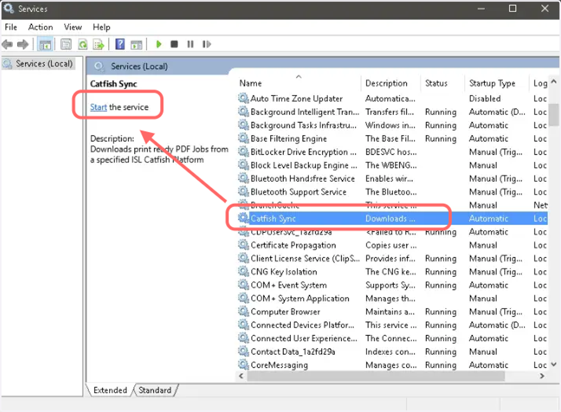This screenshot has height=412, width=561.
Task: Click the Restart Service toolbar icon
Action: click(206, 44)
